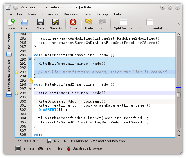Show the Backtrace Browser panel

(x=85, y=148)
